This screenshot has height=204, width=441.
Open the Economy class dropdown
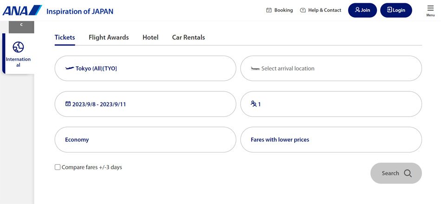click(x=145, y=140)
